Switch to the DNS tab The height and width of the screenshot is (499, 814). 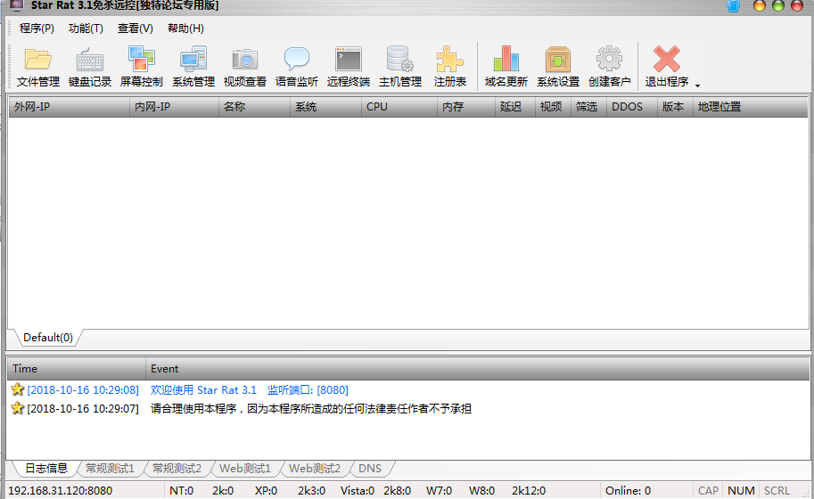pyautogui.click(x=370, y=469)
